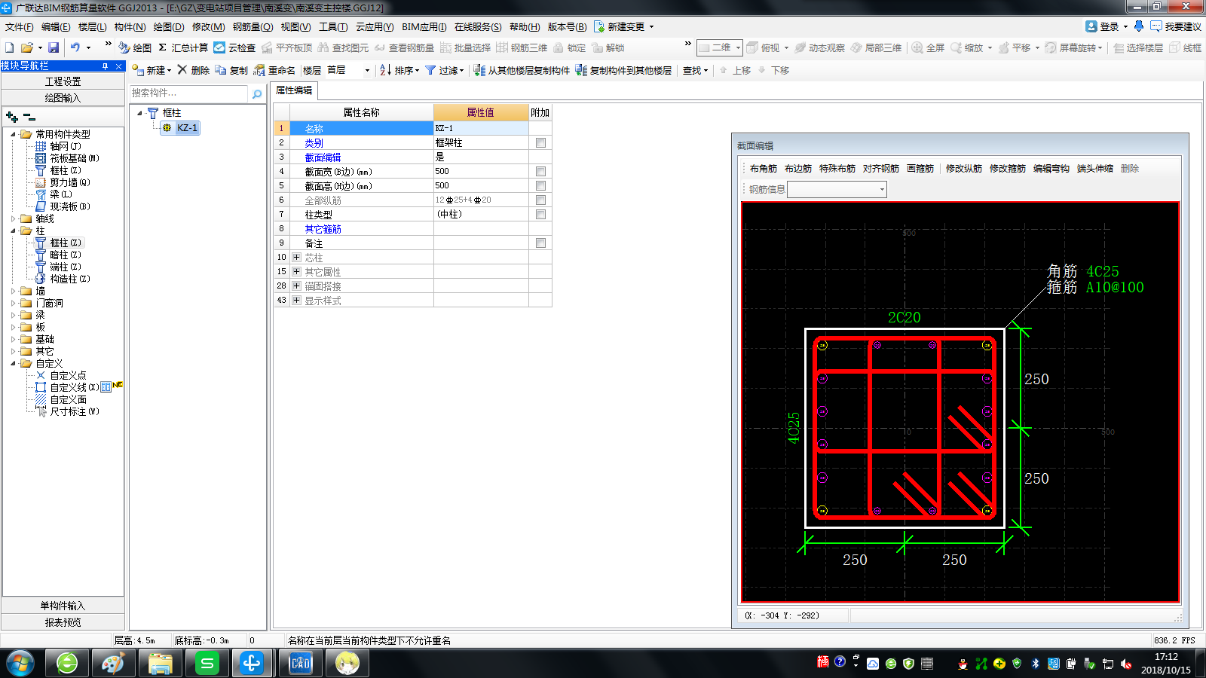Toggle 柱类型 attach checkbox
The height and width of the screenshot is (678, 1206).
tap(540, 214)
